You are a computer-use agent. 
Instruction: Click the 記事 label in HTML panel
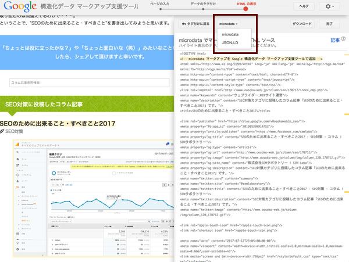click(335, 40)
